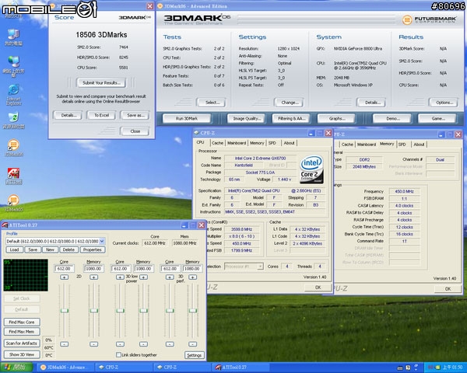Delete the profile in ATITool
Viewport: 467px width, 373px height.
tap(68, 249)
